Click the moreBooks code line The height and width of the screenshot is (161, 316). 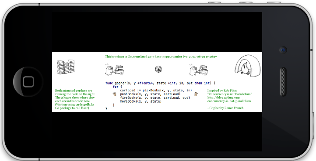pyautogui.click(x=140, y=101)
